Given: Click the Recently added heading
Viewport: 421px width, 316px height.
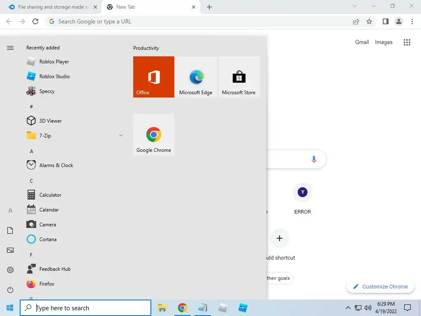Looking at the screenshot, I should tap(43, 48).
